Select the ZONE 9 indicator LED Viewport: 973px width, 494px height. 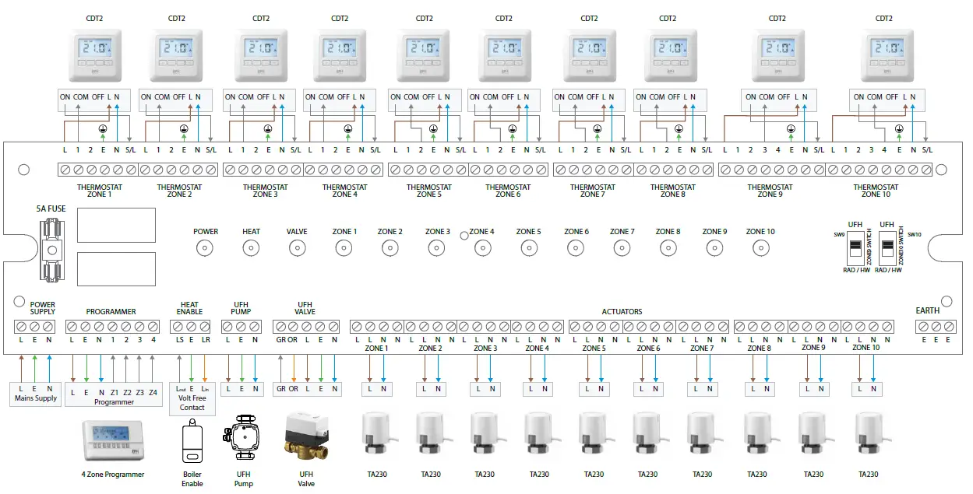point(714,248)
